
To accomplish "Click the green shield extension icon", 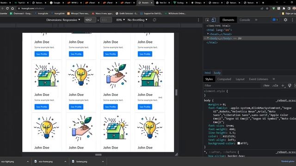I will click(273, 8).
